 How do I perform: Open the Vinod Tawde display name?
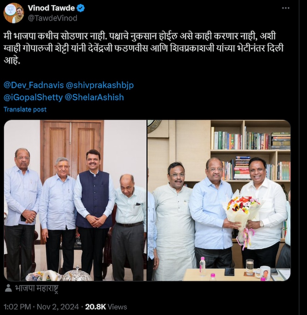coord(51,8)
